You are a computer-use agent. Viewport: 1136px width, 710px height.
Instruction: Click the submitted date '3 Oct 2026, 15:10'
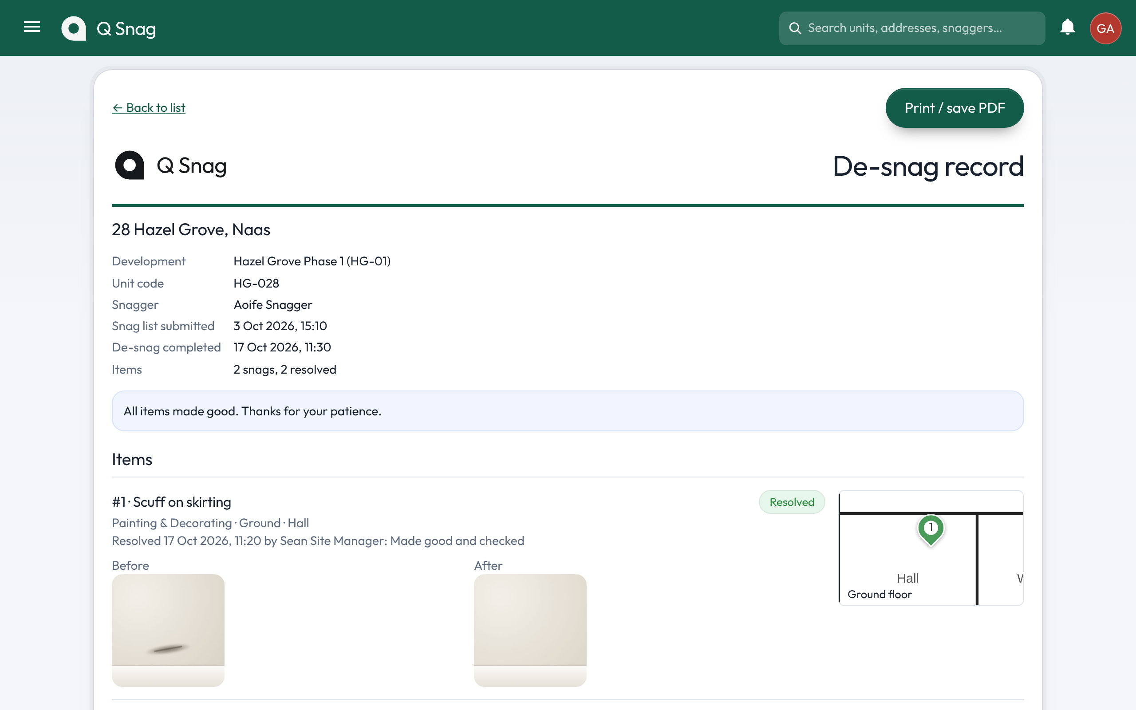pos(280,326)
